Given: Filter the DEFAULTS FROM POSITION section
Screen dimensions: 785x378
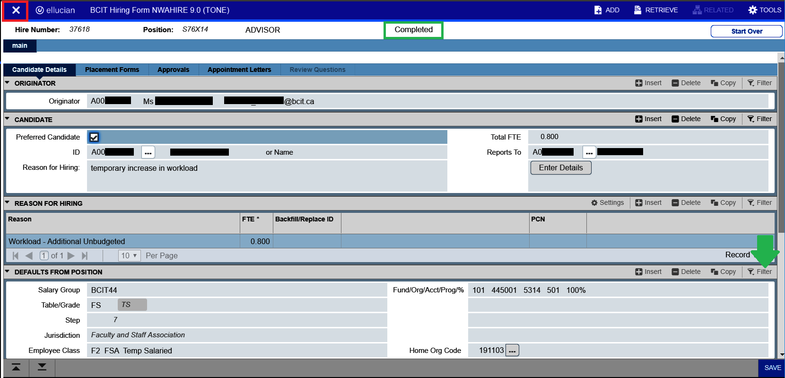Looking at the screenshot, I should 759,272.
